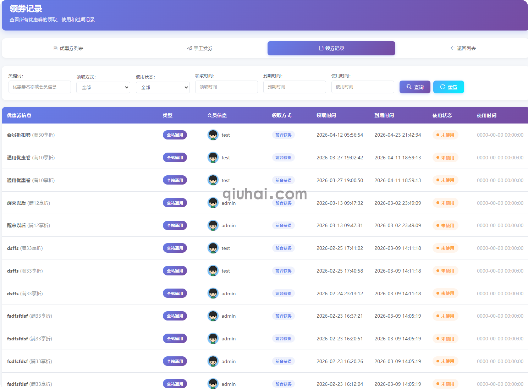Click the 优惠券列表 tab document icon
This screenshot has height=389, width=528.
tap(55, 48)
